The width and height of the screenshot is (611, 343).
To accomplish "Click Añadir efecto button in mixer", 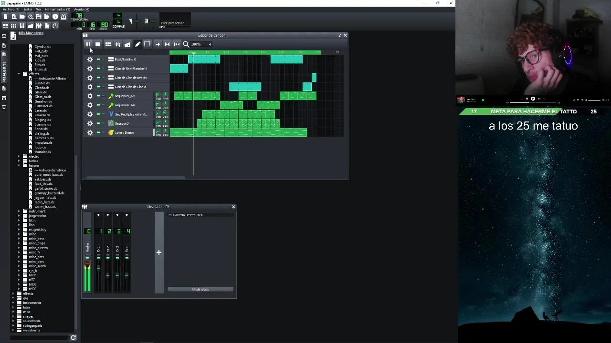I will point(200,289).
